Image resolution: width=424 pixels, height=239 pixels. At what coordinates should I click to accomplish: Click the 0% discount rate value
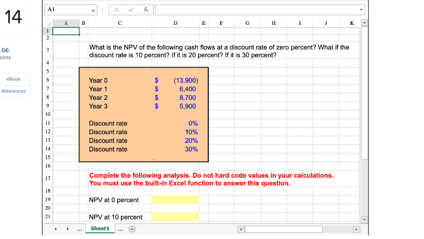pos(193,123)
